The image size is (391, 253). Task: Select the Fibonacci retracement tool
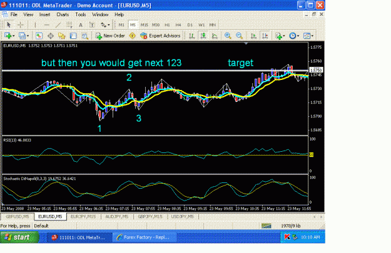click(x=69, y=24)
